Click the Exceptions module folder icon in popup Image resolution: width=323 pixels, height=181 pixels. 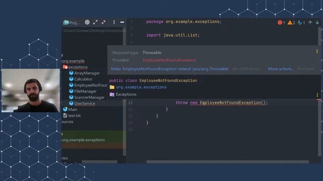tap(112, 95)
